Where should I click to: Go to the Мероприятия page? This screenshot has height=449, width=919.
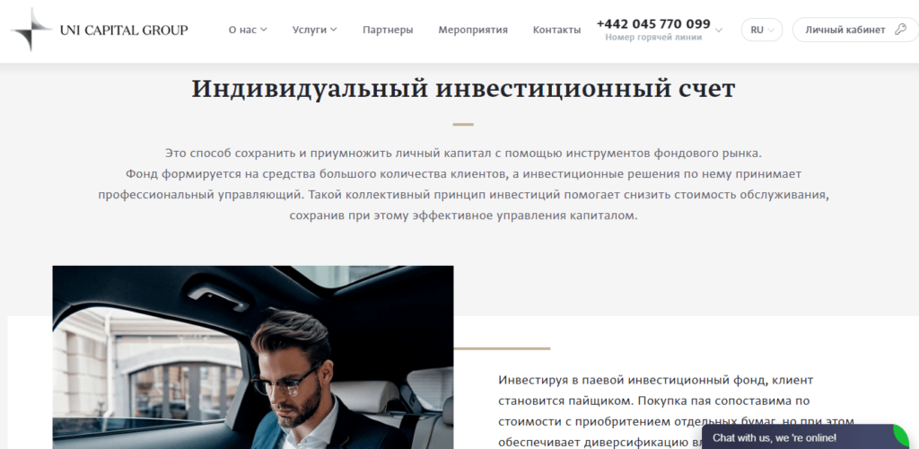click(473, 30)
